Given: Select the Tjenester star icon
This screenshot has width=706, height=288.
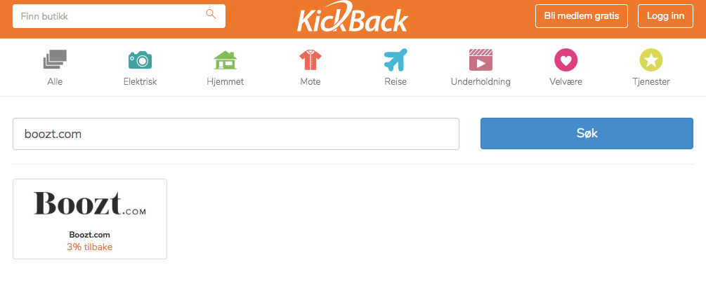Looking at the screenshot, I should point(651,60).
